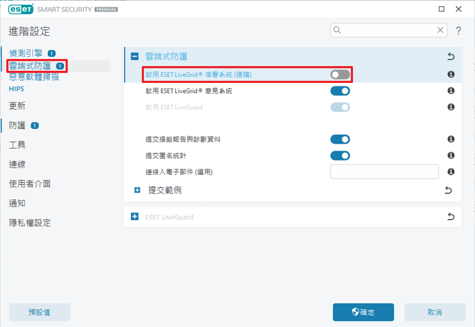Close the ESET advanced settings window
Screen dimensions: 475x327
(459, 9)
